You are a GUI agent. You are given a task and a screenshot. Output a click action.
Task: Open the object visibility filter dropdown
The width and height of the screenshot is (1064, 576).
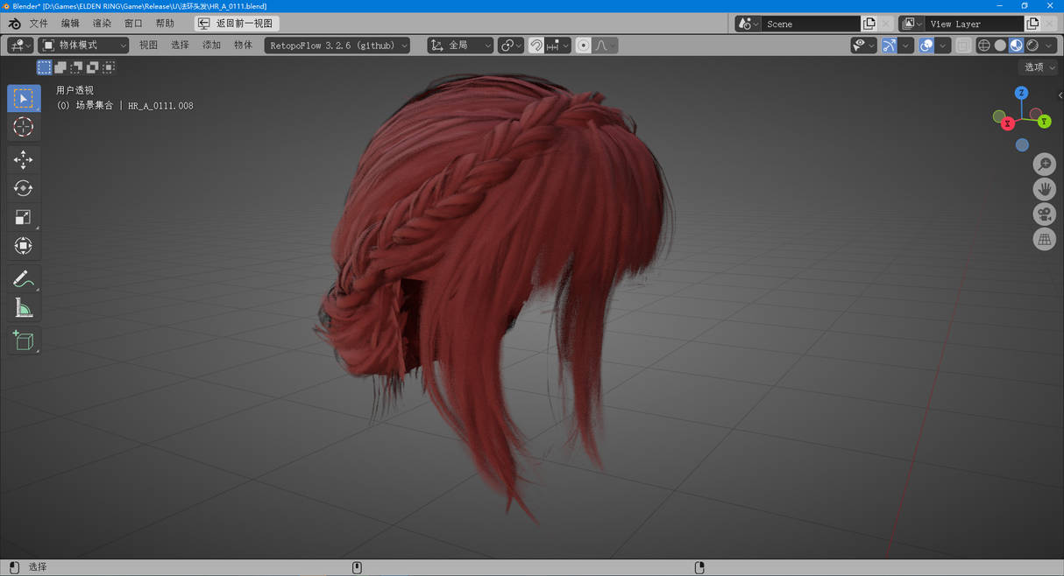[863, 46]
